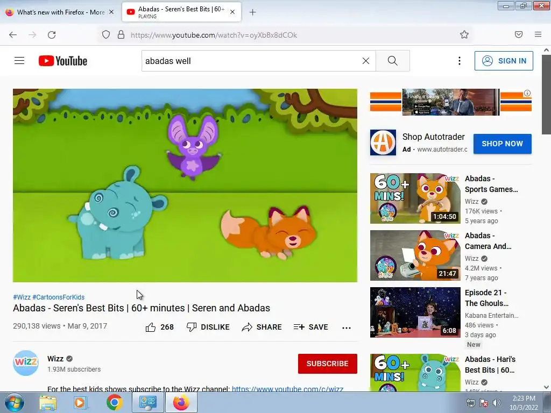Click SAVE to add to playlist
The height and width of the screenshot is (413, 551).
311,327
